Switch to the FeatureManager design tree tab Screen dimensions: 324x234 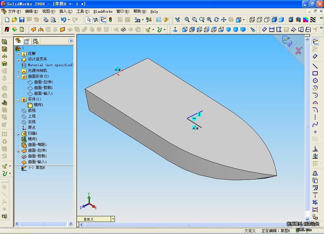coord(18,41)
